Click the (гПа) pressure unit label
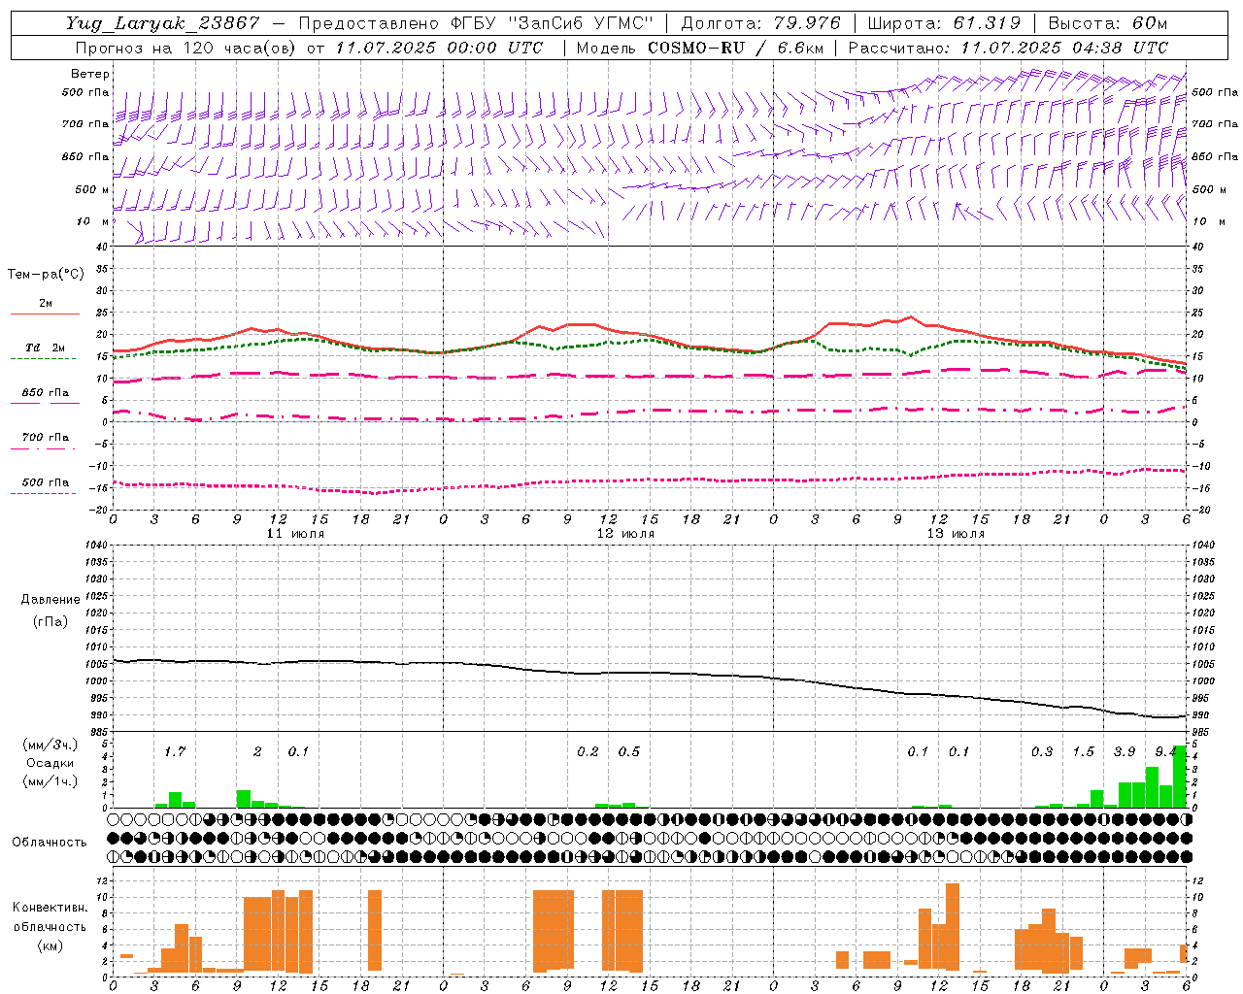 coord(50,621)
